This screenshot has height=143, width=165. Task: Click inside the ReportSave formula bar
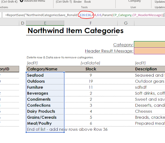[x=83, y=15]
